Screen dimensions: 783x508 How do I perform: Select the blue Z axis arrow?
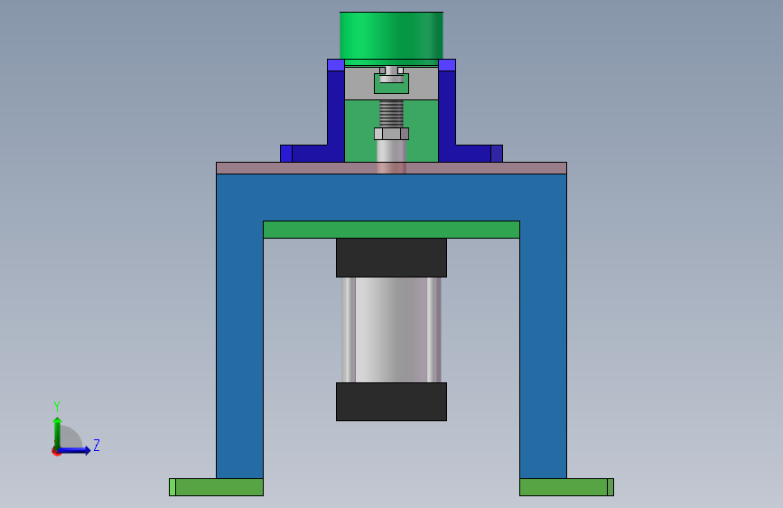74,450
